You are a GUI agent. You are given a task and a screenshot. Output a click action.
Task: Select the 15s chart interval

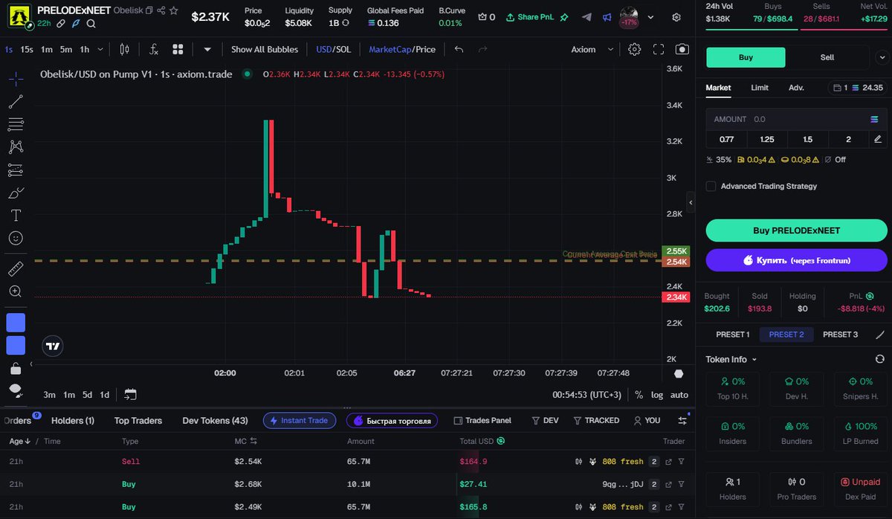pos(27,50)
